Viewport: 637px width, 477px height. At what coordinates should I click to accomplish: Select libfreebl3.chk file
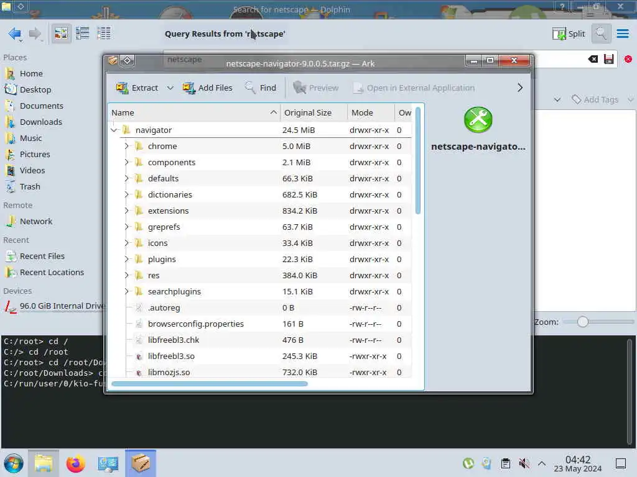pyautogui.click(x=260, y=340)
